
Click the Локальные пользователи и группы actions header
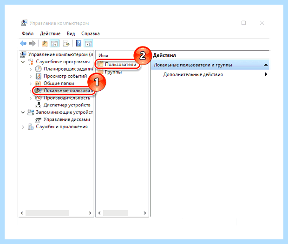tap(210, 65)
